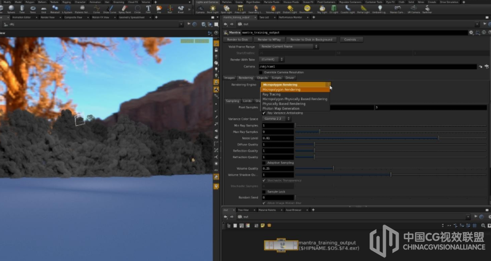The image size is (491, 261).
Task: Choose Photon Map Generation option
Action: [x=295, y=109]
